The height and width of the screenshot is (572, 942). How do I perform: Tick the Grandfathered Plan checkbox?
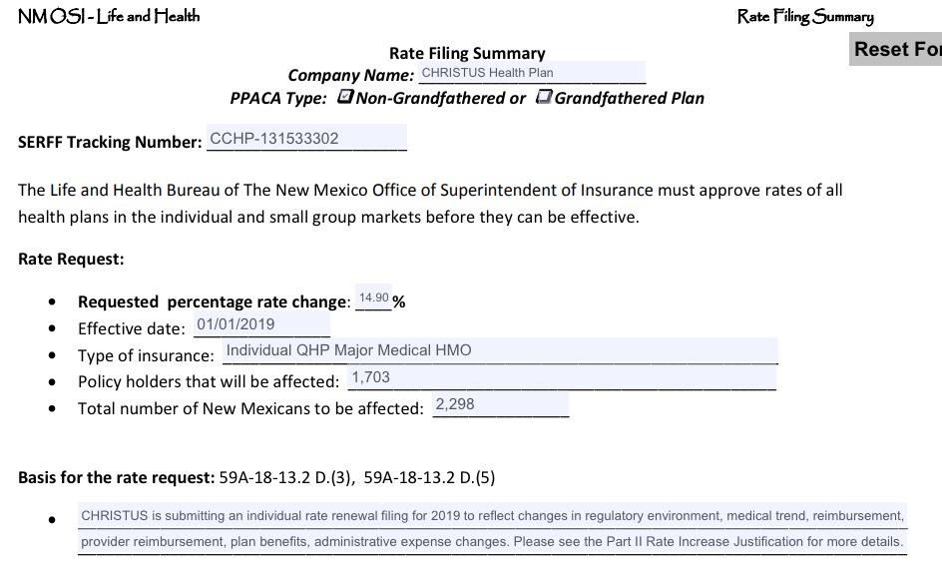tap(544, 97)
